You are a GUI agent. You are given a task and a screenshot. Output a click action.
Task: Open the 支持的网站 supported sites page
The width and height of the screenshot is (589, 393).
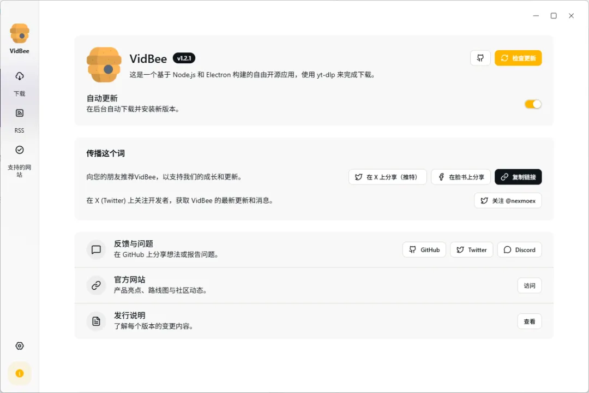pyautogui.click(x=20, y=161)
